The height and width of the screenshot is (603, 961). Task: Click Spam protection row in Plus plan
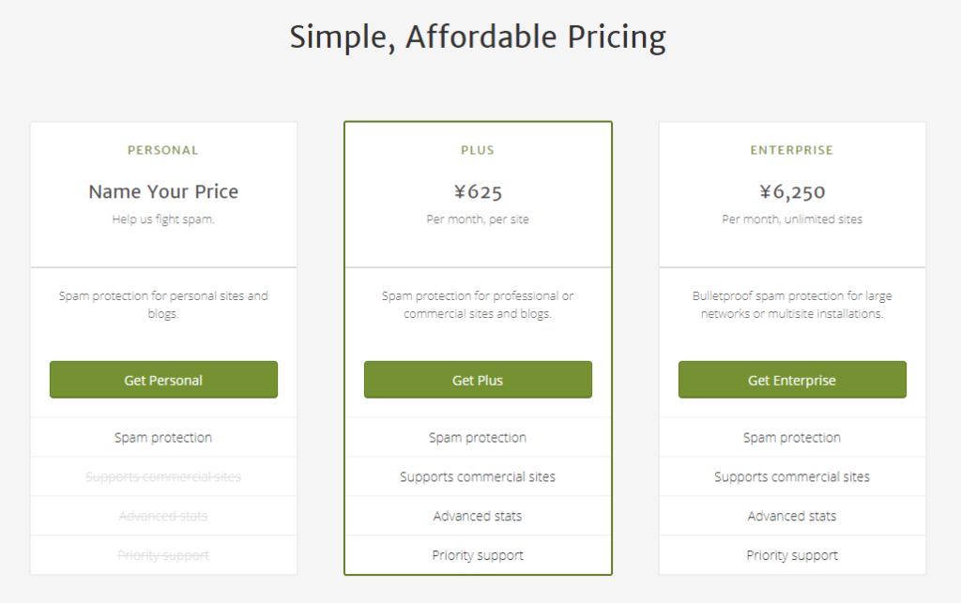tap(478, 438)
